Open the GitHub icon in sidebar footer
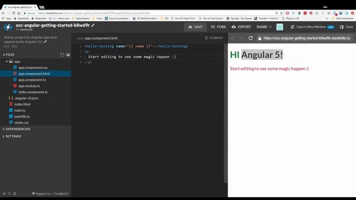Image resolution: width=356 pixels, height=200 pixels. pos(9,194)
